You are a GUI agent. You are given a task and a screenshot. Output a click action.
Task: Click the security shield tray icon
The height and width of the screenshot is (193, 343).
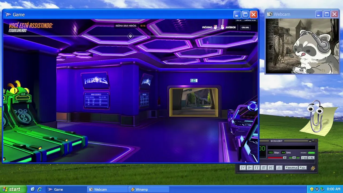point(312,189)
